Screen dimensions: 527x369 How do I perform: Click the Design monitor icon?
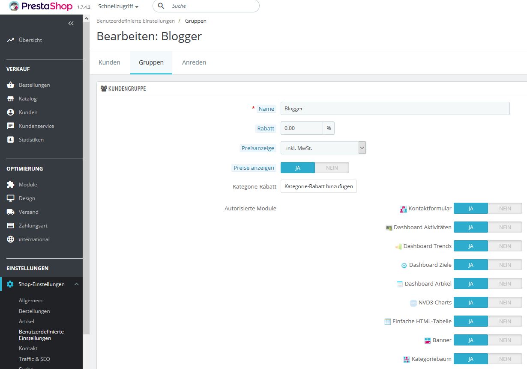(11, 198)
